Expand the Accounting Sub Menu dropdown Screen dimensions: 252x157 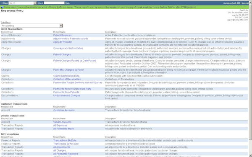(x=31, y=26)
